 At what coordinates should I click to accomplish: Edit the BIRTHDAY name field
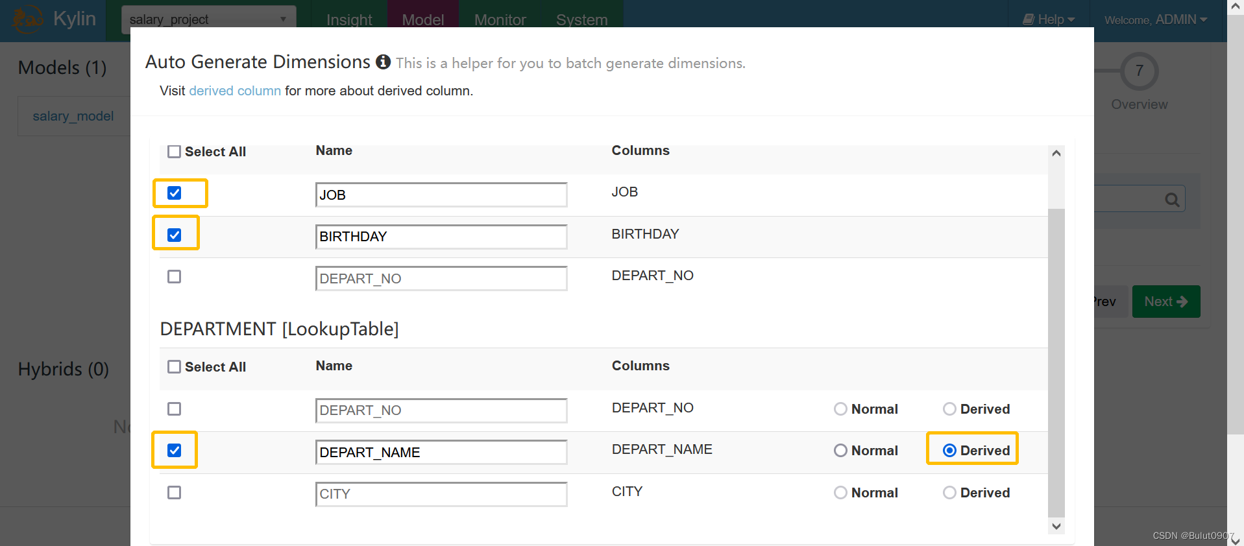click(441, 237)
